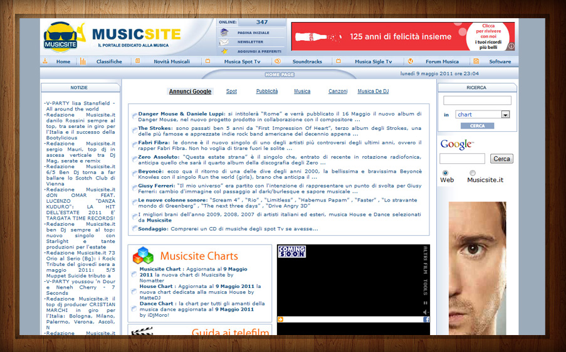Click the Musica ad link
The height and width of the screenshot is (352, 566).
pyautogui.click(x=302, y=91)
